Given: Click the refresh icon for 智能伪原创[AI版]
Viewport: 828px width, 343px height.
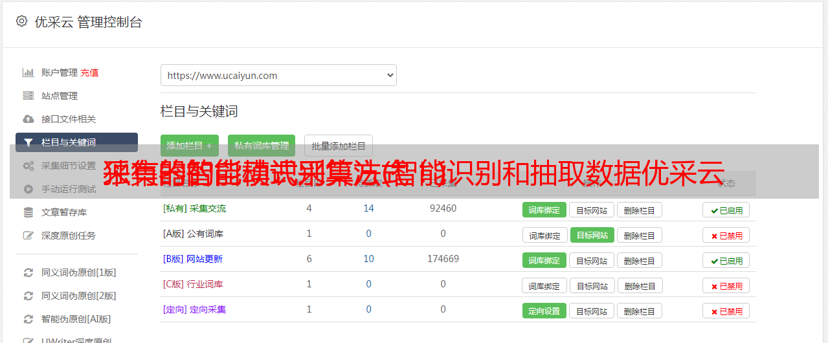Looking at the screenshot, I should (28, 319).
